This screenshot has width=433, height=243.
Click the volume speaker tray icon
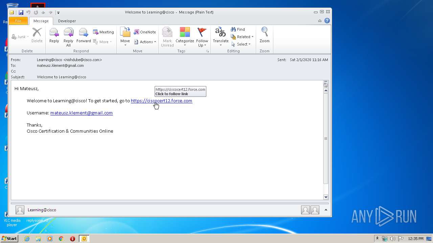point(393,239)
